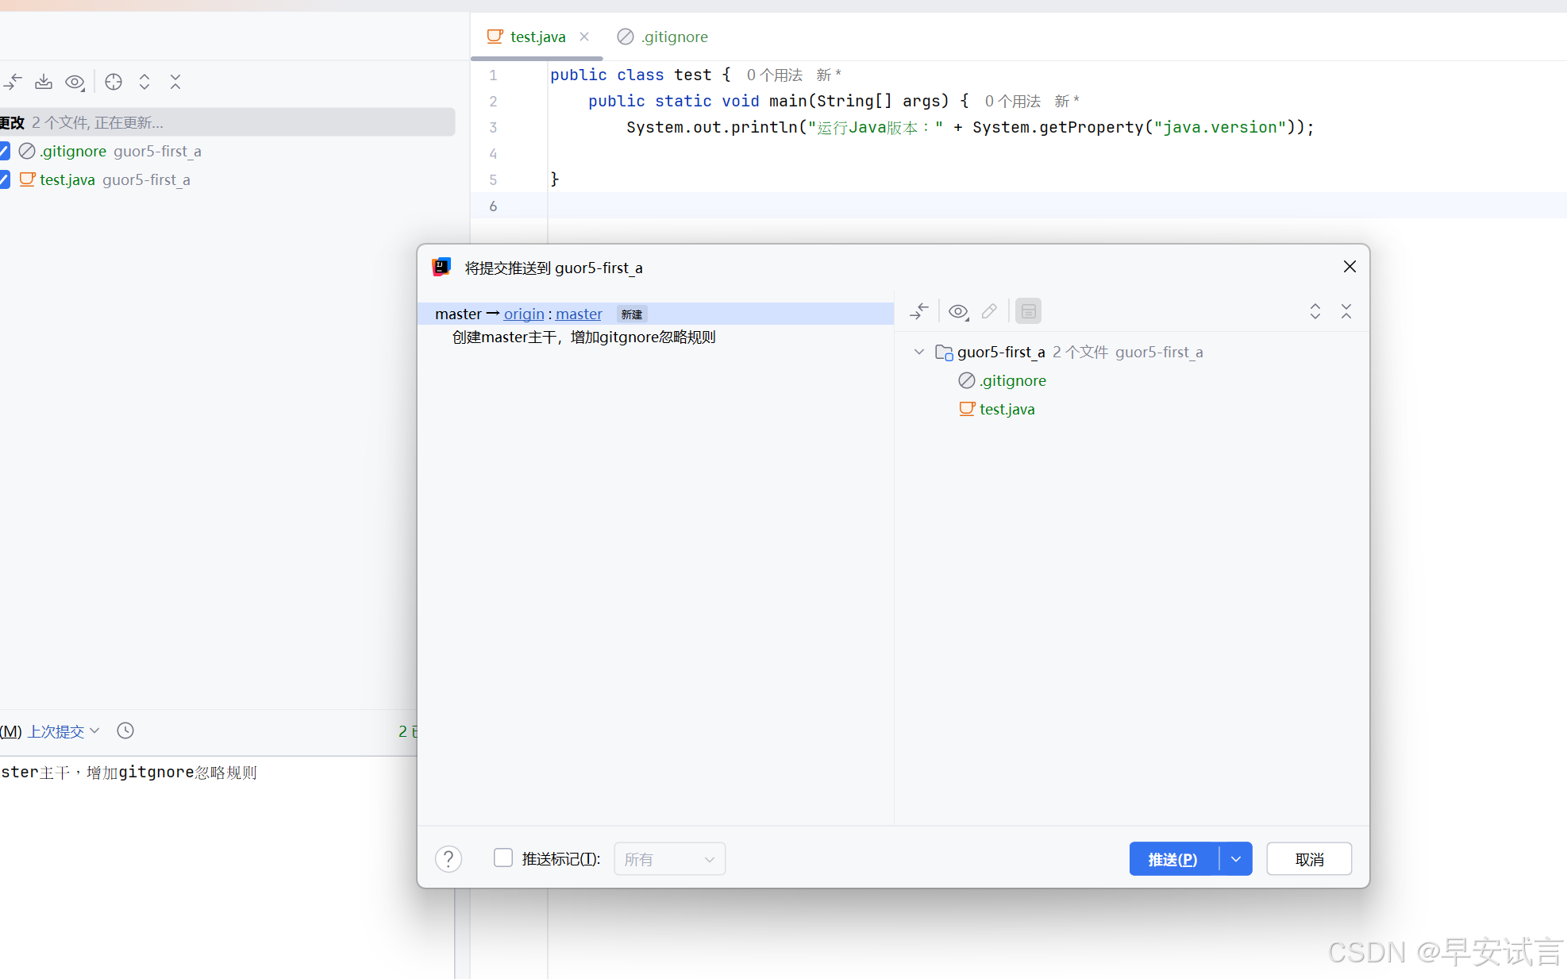Click the 0 个用法 hint on the main method line

1012,101
